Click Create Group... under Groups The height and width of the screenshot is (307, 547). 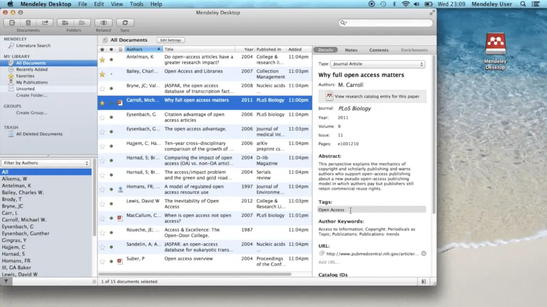[x=32, y=113]
